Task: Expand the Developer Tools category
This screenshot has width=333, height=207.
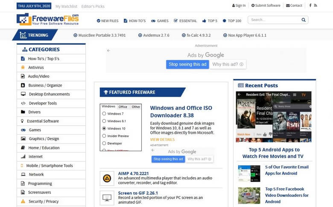Action: (42, 103)
